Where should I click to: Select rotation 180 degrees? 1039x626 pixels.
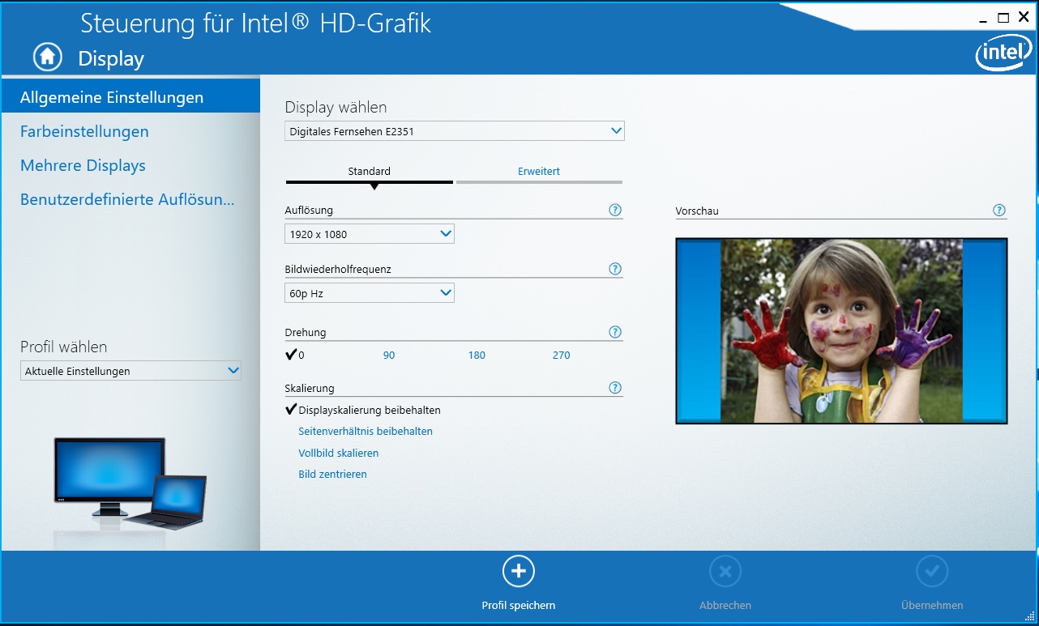[477, 355]
